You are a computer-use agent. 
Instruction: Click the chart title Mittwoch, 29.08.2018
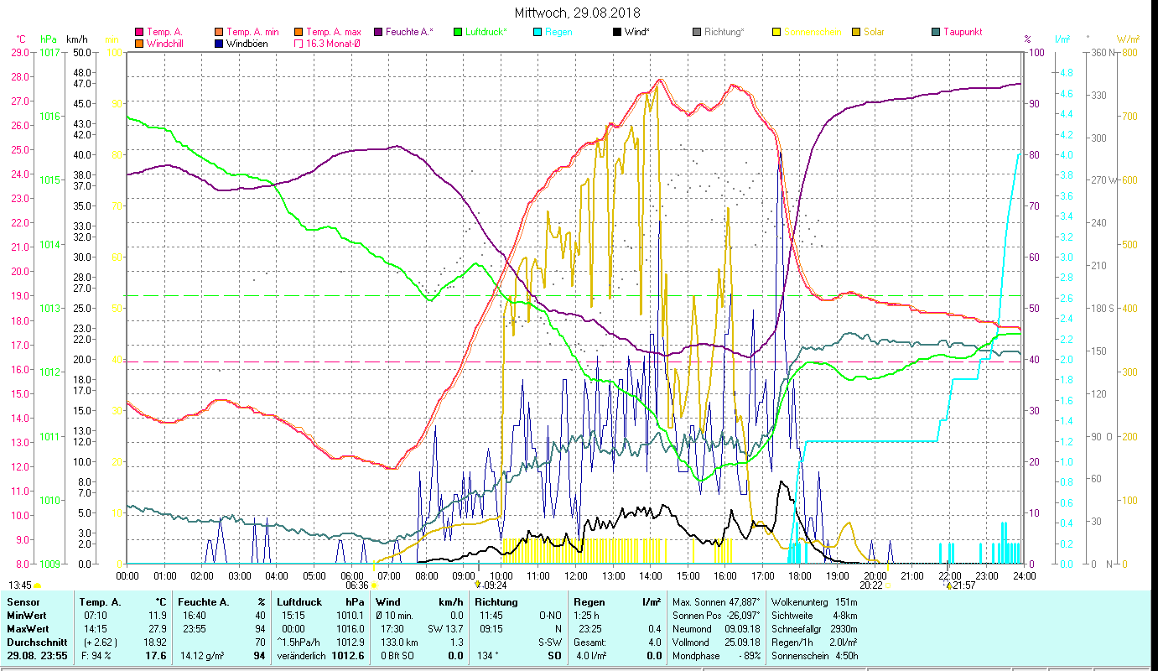(x=579, y=13)
